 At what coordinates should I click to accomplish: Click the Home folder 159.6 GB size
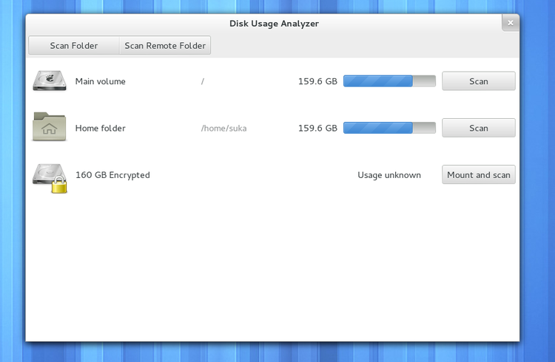[x=317, y=128]
